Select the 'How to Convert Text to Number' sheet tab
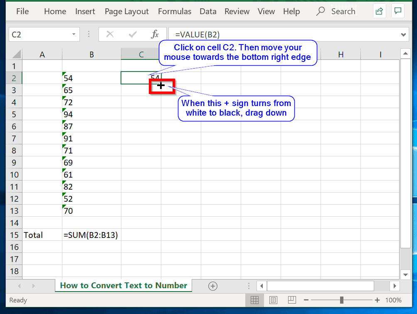The image size is (417, 314). (x=123, y=286)
